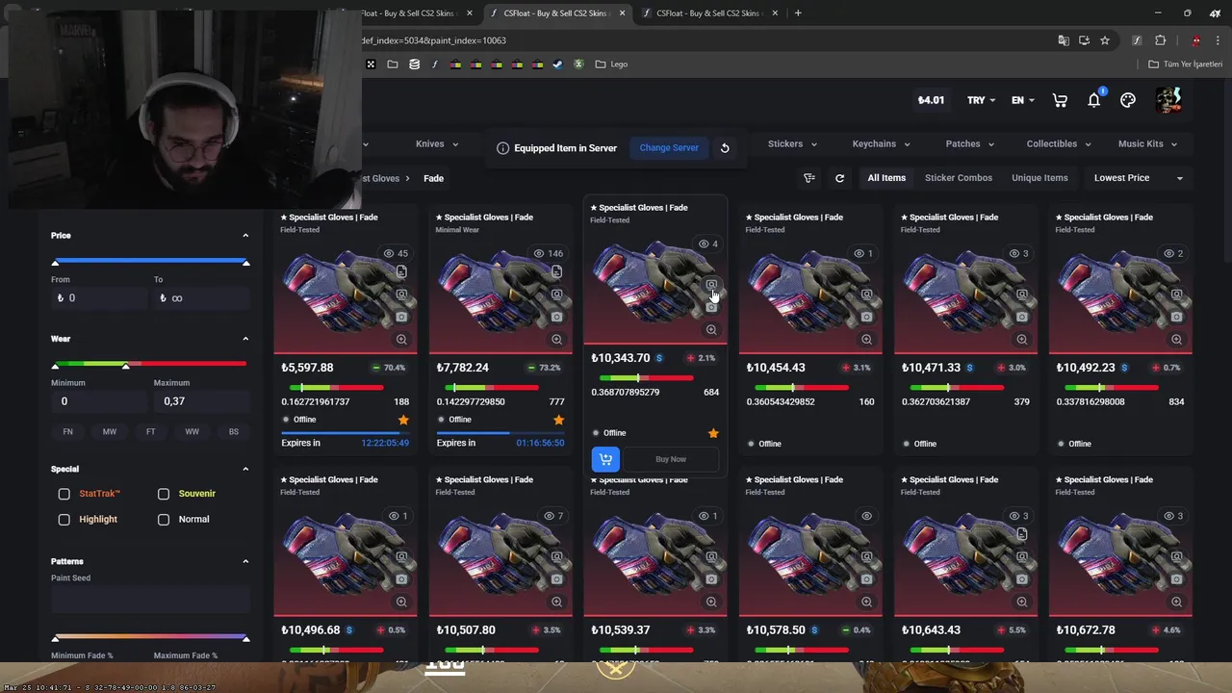Zoom into the ₺10,492.23 gloves image
The width and height of the screenshot is (1232, 693).
click(x=1176, y=340)
